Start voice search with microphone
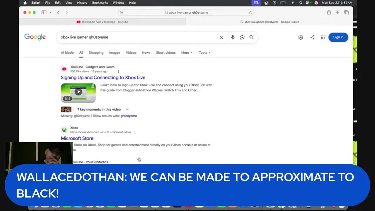375x211 pixels. click(x=233, y=37)
